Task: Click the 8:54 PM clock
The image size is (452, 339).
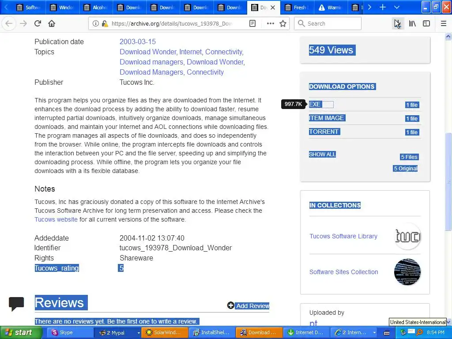Action: click(435, 333)
